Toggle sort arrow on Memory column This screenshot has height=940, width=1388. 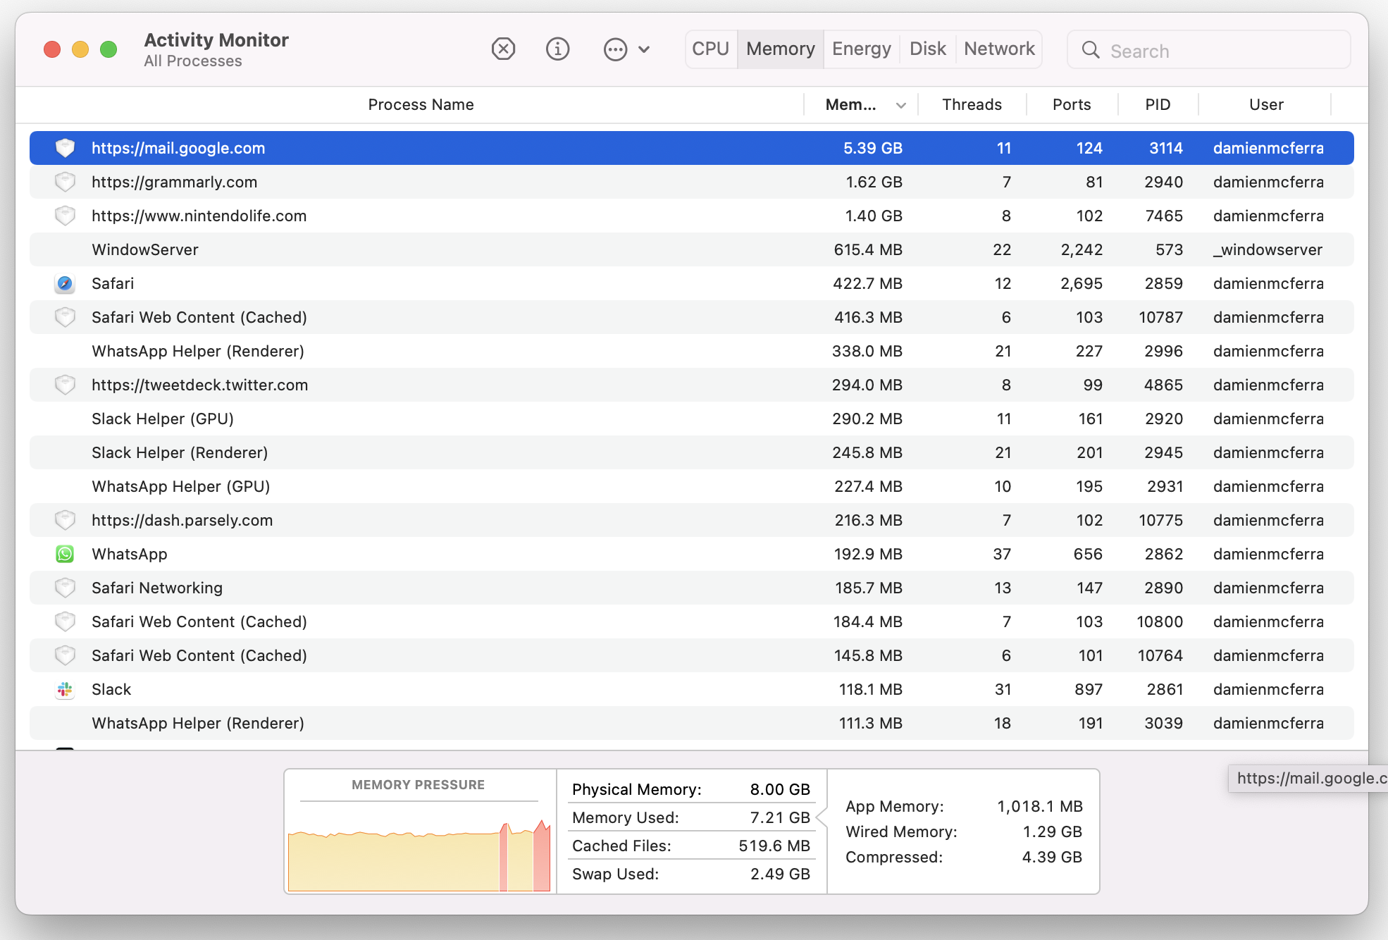click(900, 105)
